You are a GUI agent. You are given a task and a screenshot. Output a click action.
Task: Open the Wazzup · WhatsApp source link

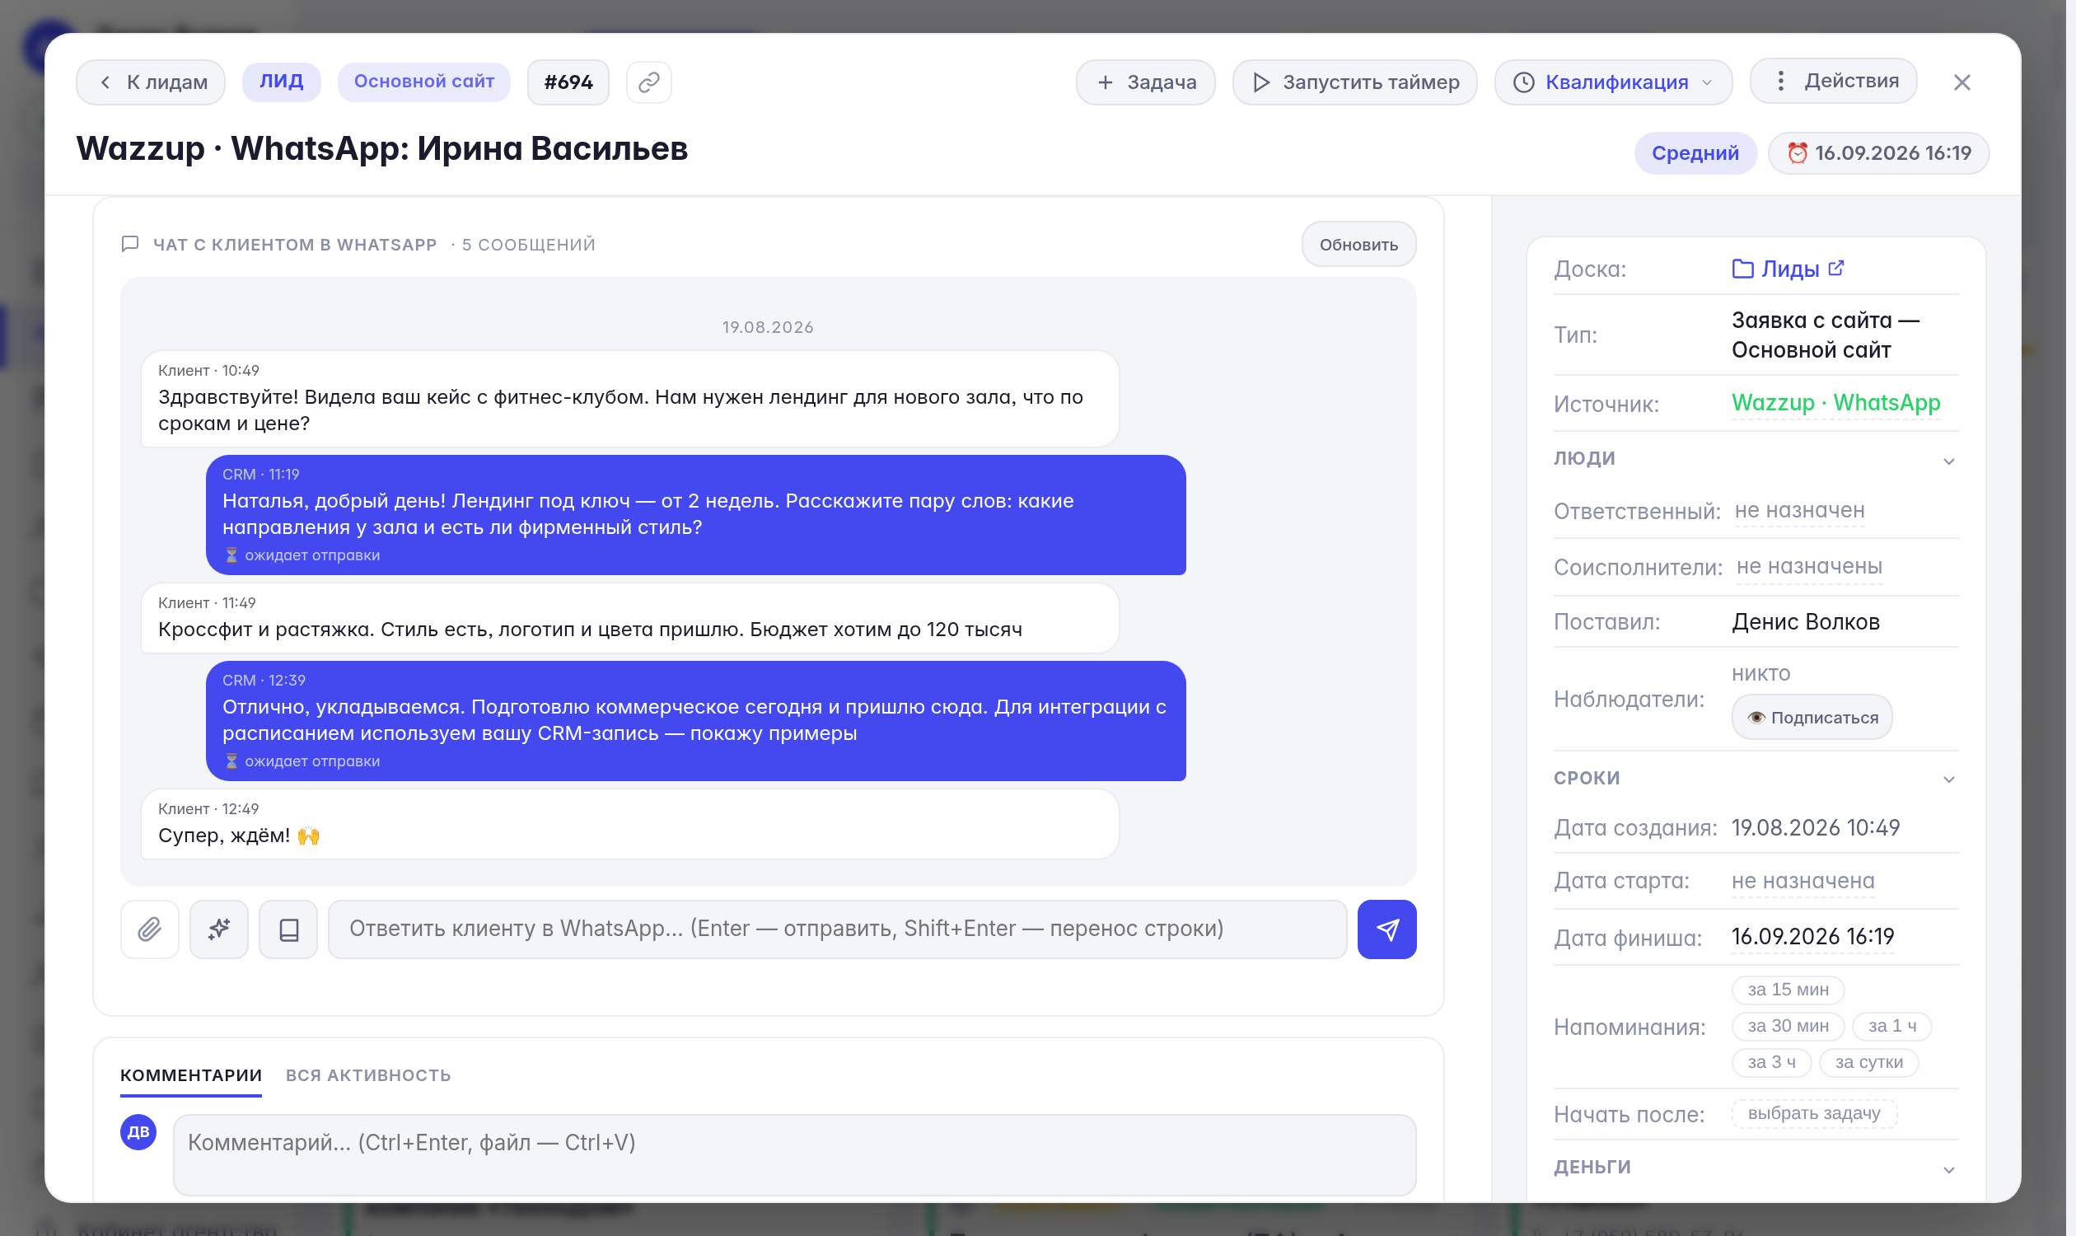pos(1835,402)
